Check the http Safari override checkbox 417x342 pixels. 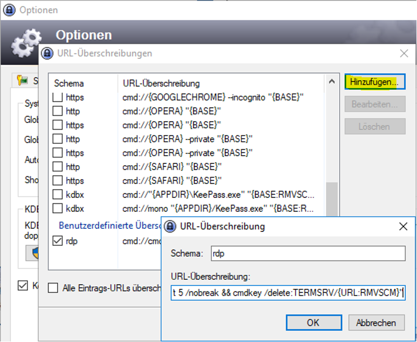click(x=58, y=167)
